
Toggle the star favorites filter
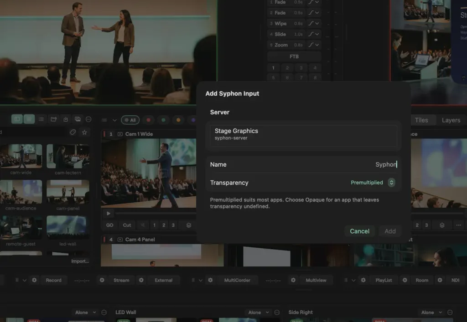coord(84,133)
